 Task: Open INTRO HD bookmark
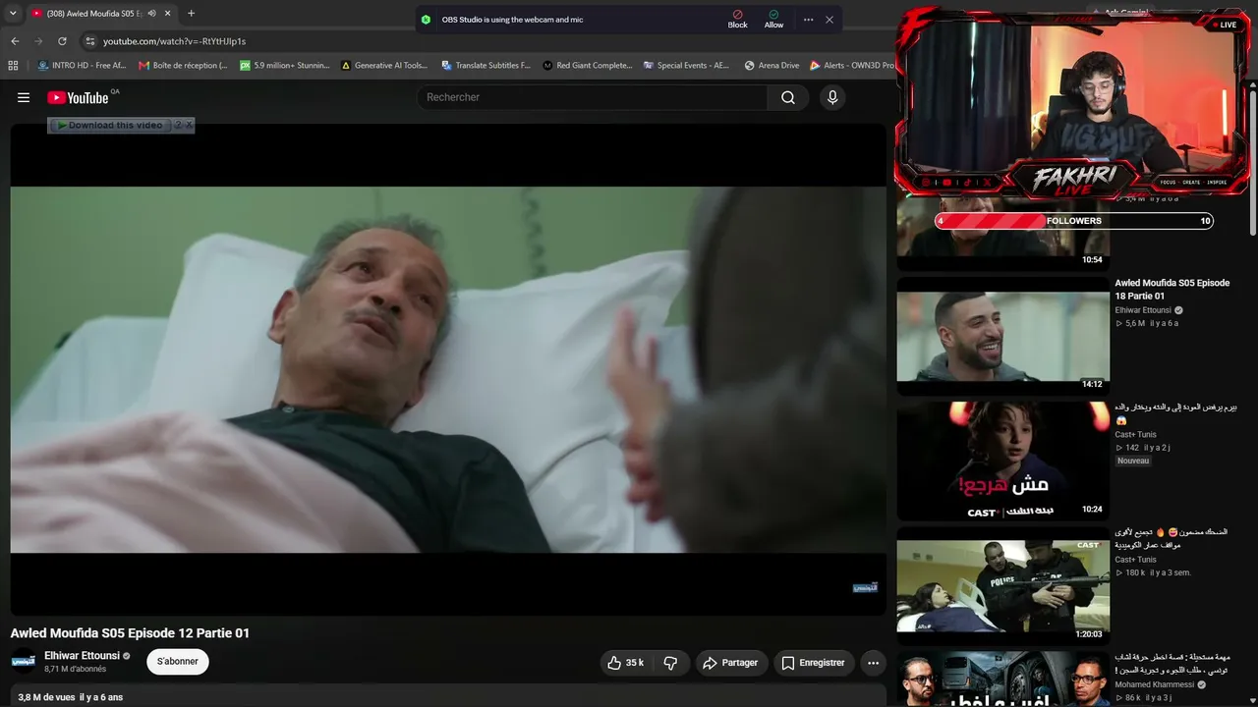click(82, 66)
